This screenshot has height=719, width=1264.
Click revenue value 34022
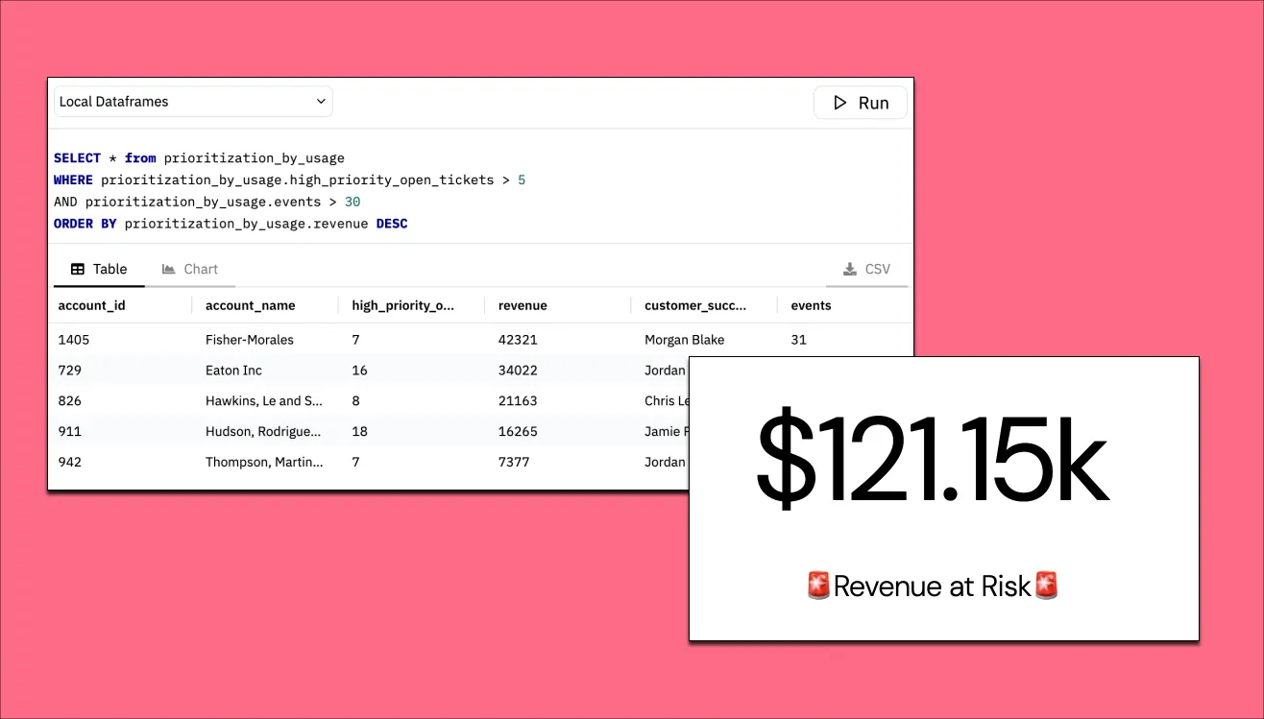coord(518,371)
